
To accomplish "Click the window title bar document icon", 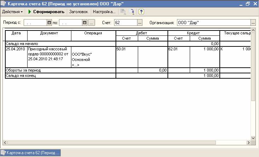I will [3, 4].
